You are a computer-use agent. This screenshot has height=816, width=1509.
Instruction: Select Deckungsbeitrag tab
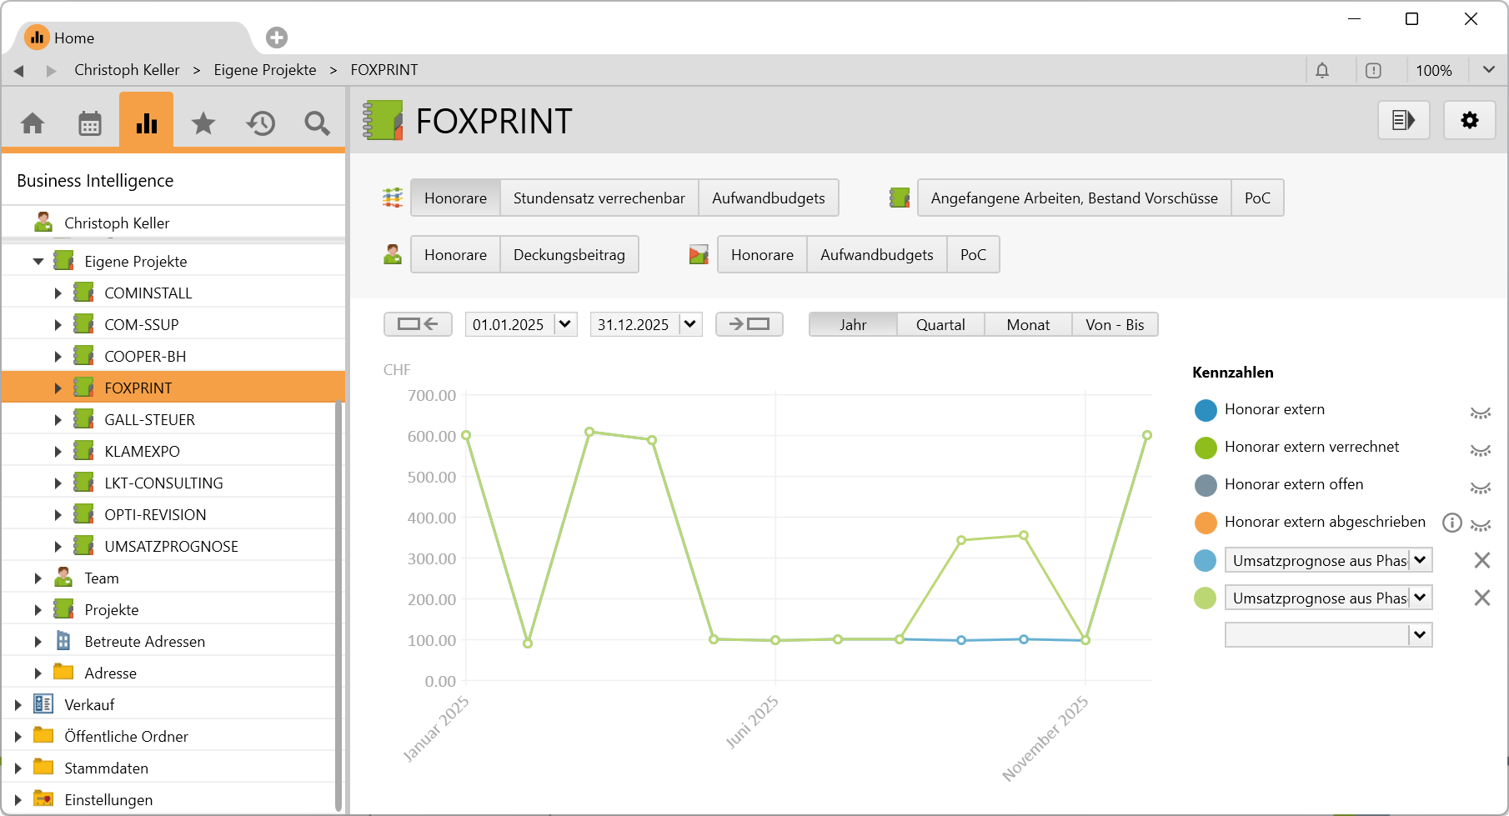[x=569, y=254]
